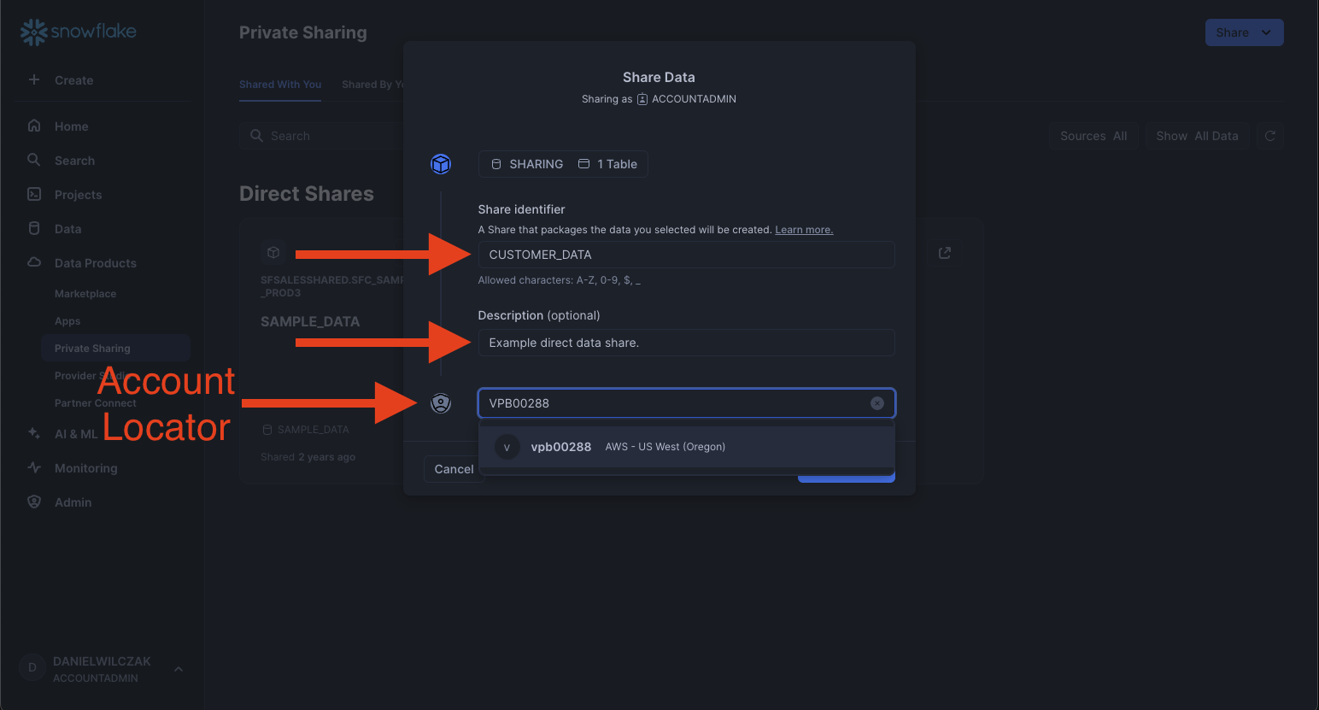Open the Show All Data filter
This screenshot has height=710, width=1319.
point(1196,136)
